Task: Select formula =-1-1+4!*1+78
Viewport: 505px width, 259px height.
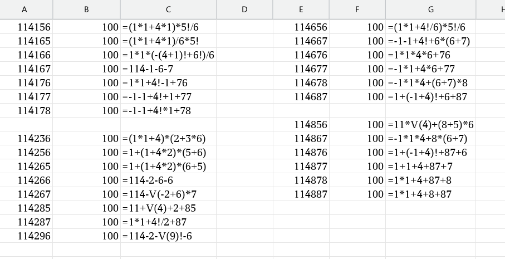Action: (x=168, y=111)
